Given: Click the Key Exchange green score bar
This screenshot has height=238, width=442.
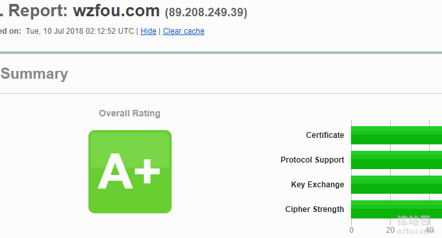Looking at the screenshot, I should click(396, 185).
